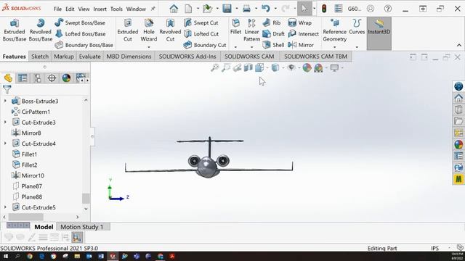
Task: Expand the Boss-Extrude3 feature
Action: pos(5,101)
